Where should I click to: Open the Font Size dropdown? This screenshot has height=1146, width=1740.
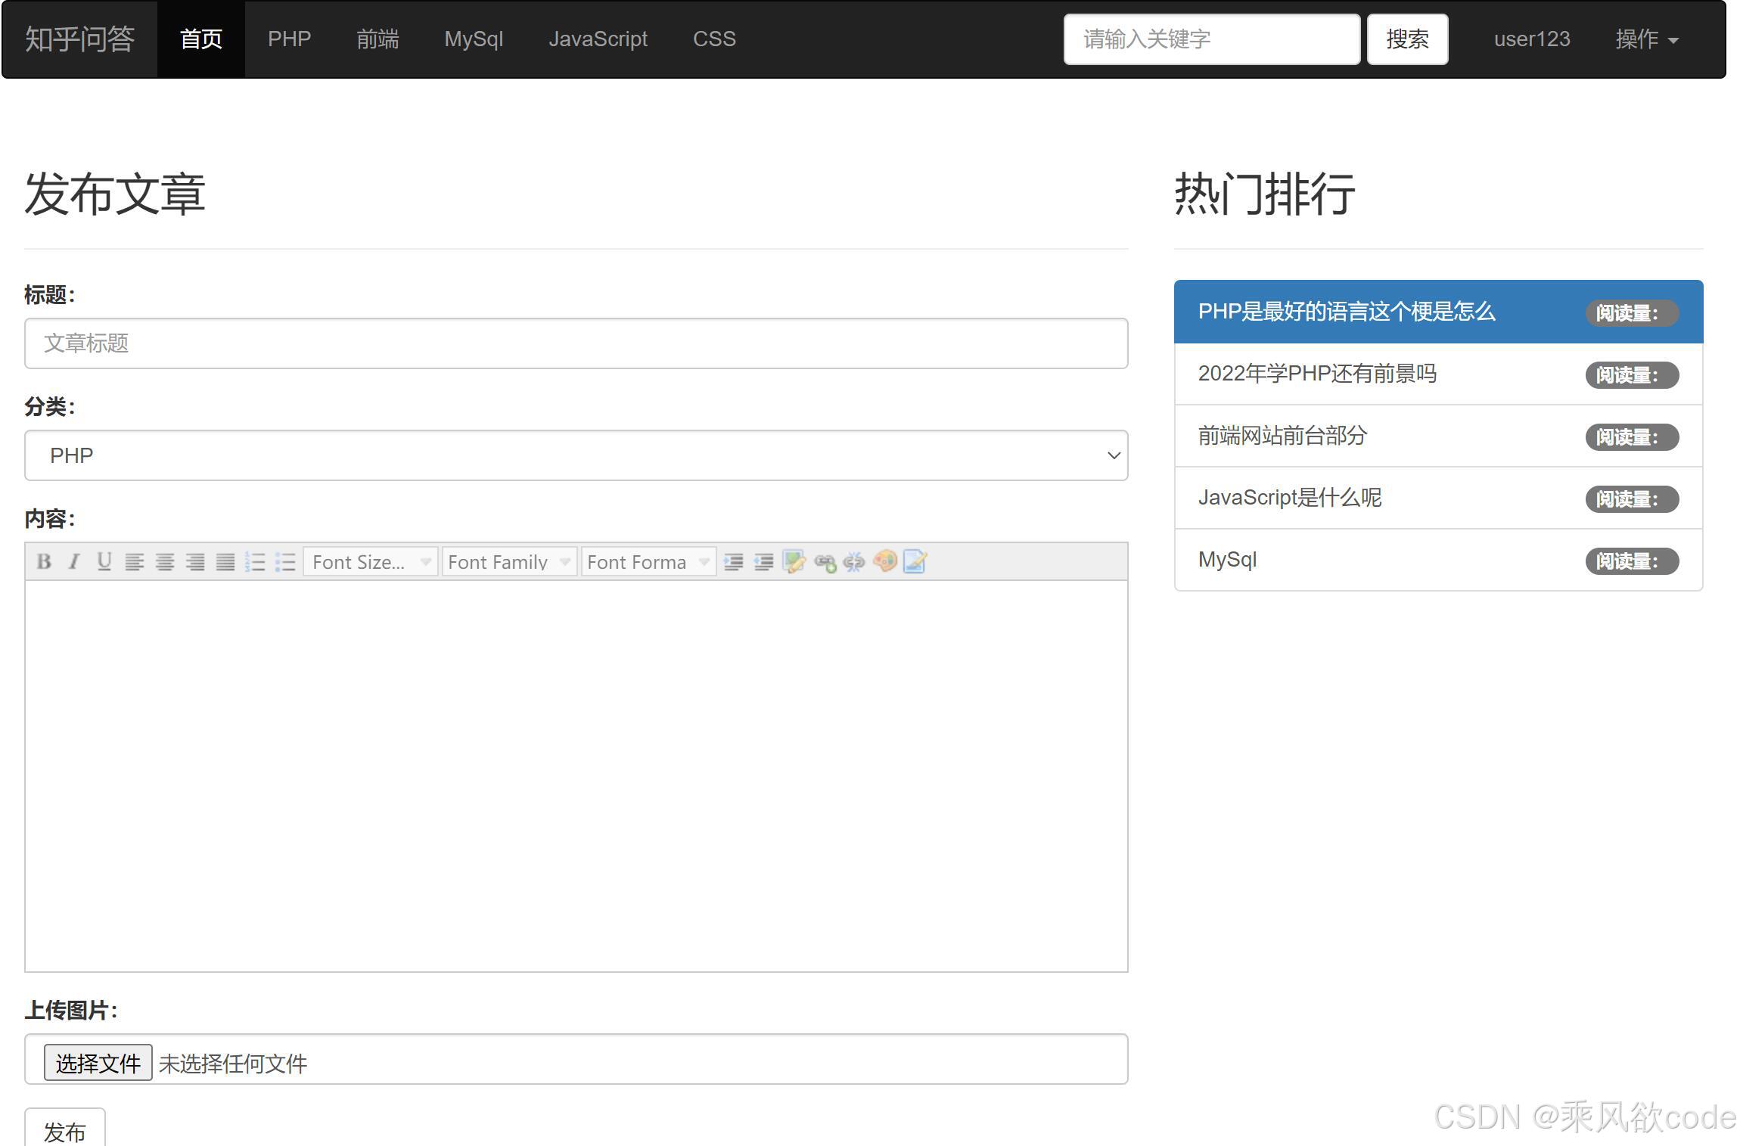pyautogui.click(x=370, y=561)
